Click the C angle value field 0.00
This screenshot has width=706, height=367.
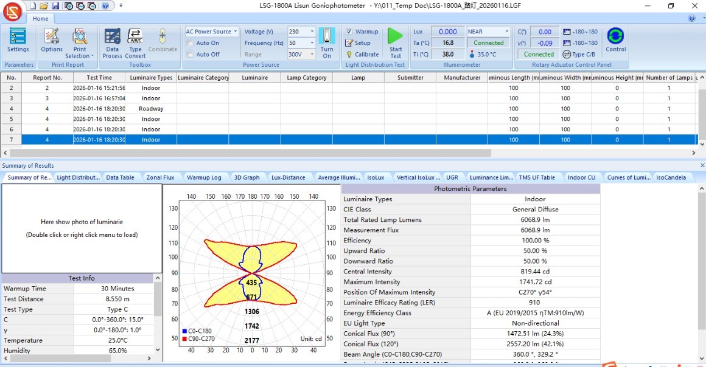[x=545, y=32]
